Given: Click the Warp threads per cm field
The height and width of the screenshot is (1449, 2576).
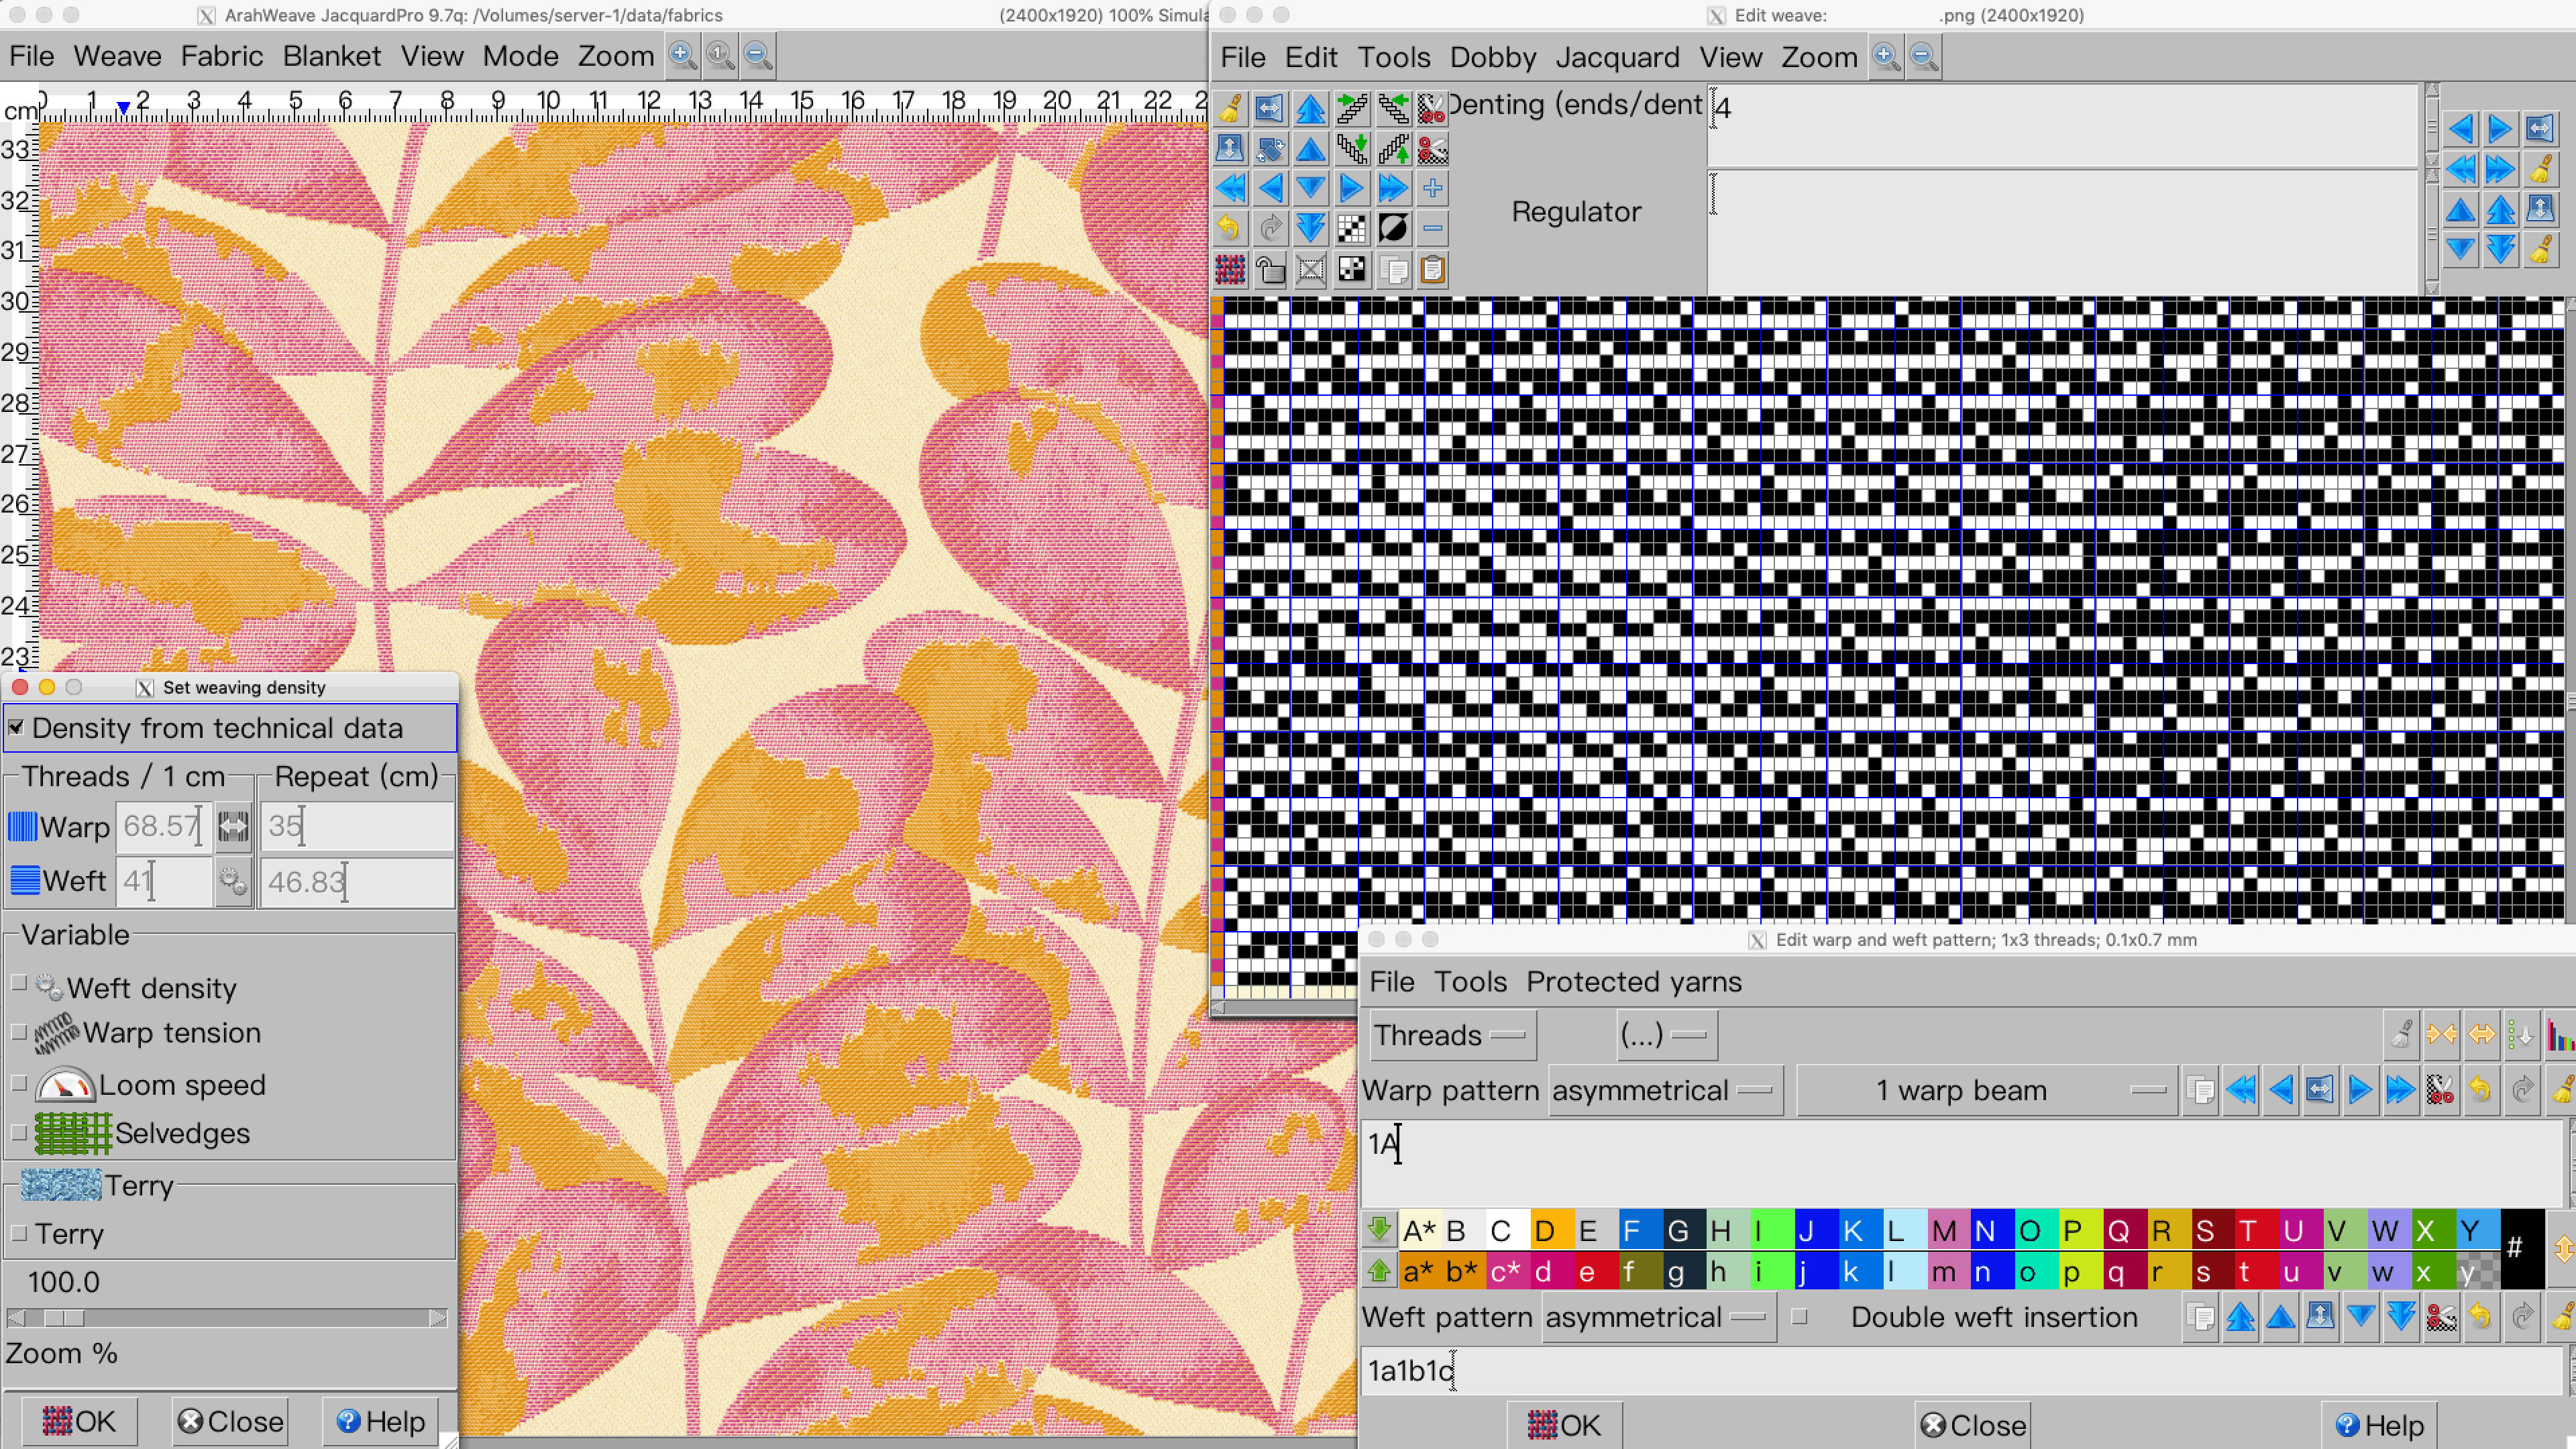Looking at the screenshot, I should 164,827.
